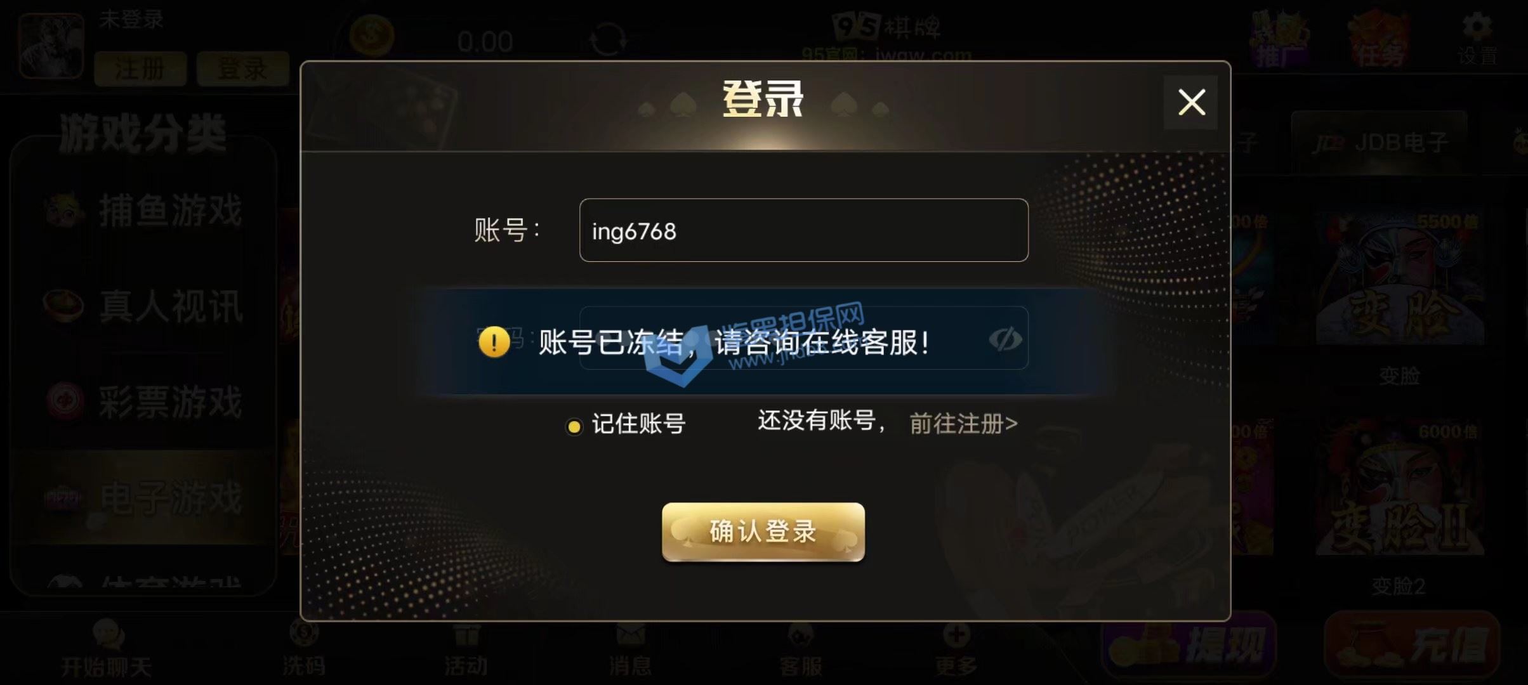Open the 任务 tasks icon
This screenshot has height=685, width=1528.
point(1380,39)
